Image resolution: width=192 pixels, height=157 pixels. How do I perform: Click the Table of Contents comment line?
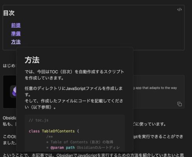pyautogui.click(x=80, y=142)
